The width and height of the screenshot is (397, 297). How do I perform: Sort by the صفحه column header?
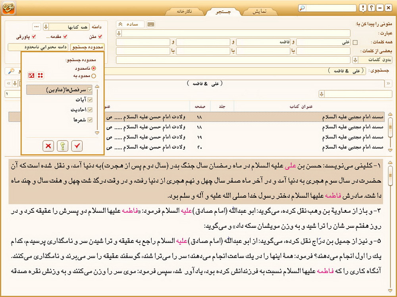click(x=200, y=107)
